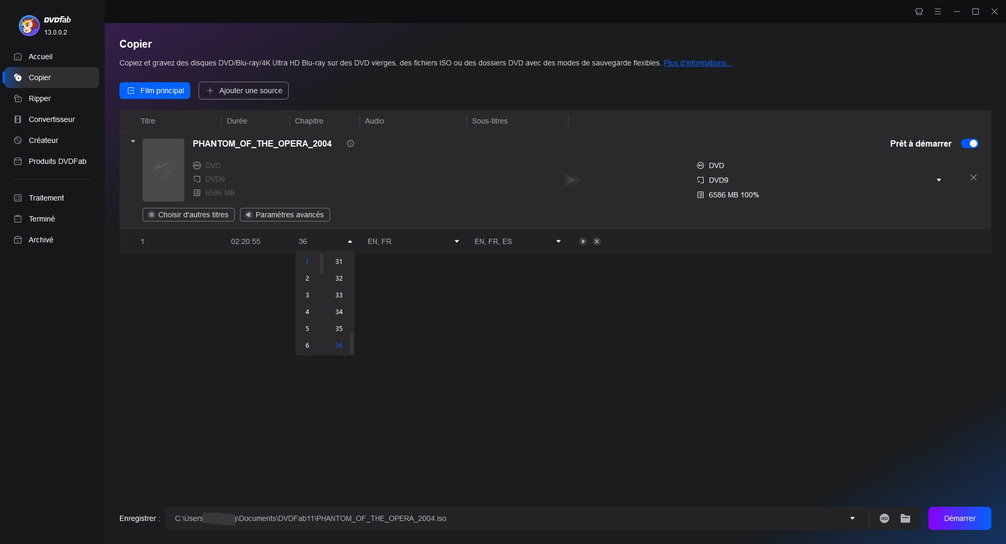1006x544 pixels.
Task: Click the Démarrer button
Action: pyautogui.click(x=959, y=518)
